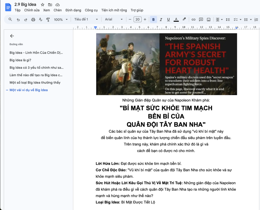260x210 pixels.
Task: Open the Xem menu
Action: 47,10
